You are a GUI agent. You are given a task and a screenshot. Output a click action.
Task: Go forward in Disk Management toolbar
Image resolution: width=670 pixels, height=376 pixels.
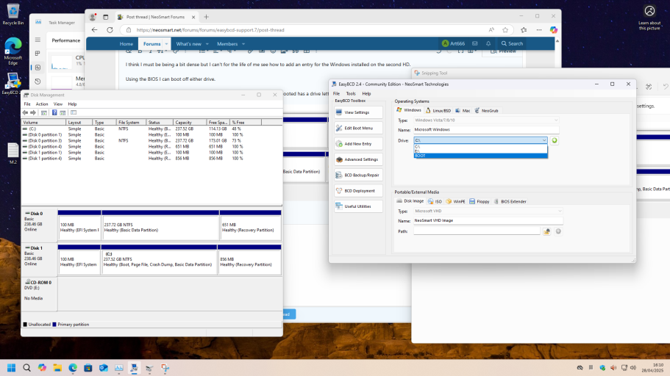[x=33, y=112]
